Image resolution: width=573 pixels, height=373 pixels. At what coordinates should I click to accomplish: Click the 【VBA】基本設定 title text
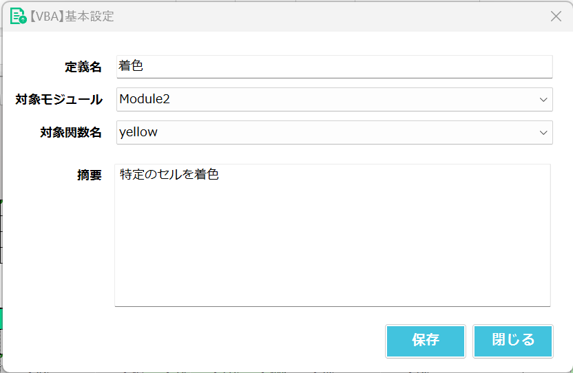70,17
